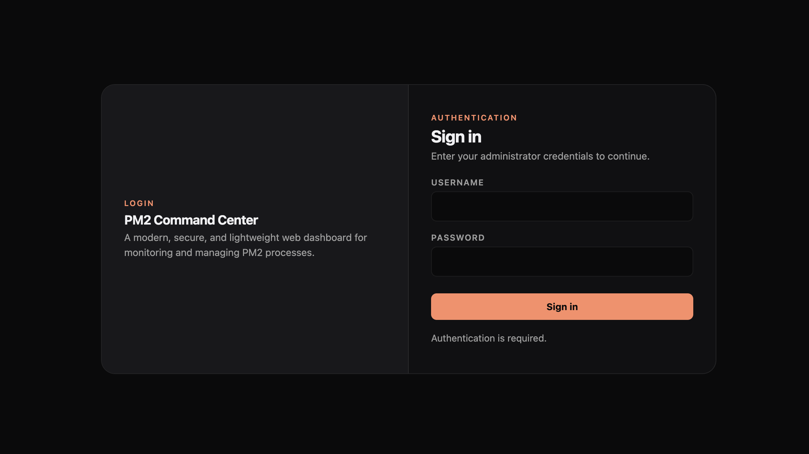Image resolution: width=809 pixels, height=454 pixels.
Task: Click the word 'PM2' in the title
Action: (137, 220)
